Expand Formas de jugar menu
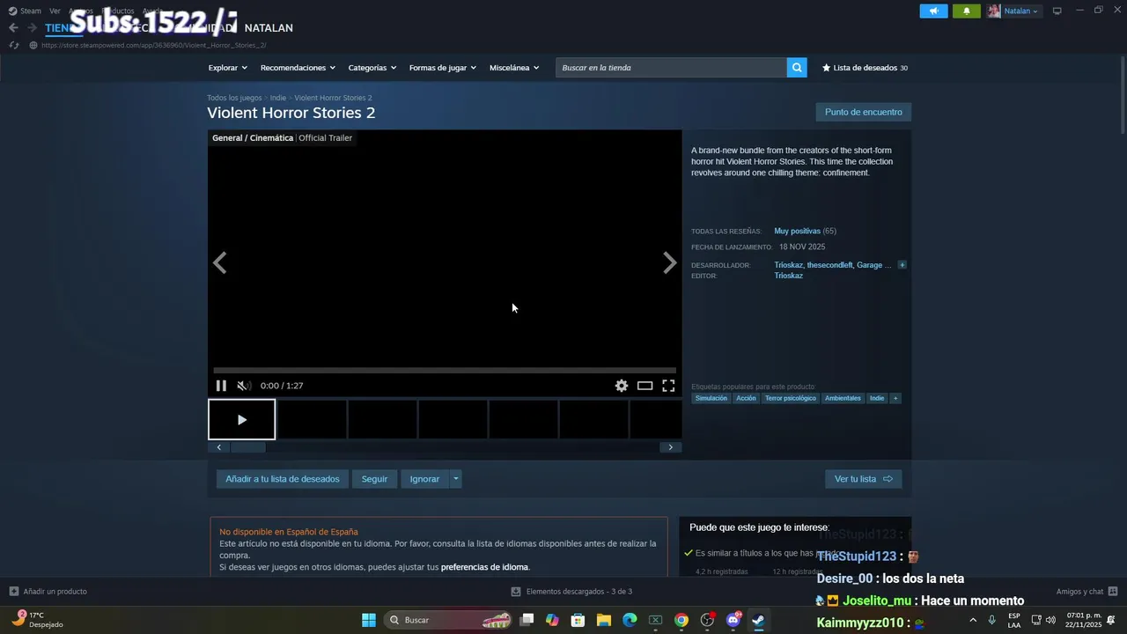 point(443,68)
